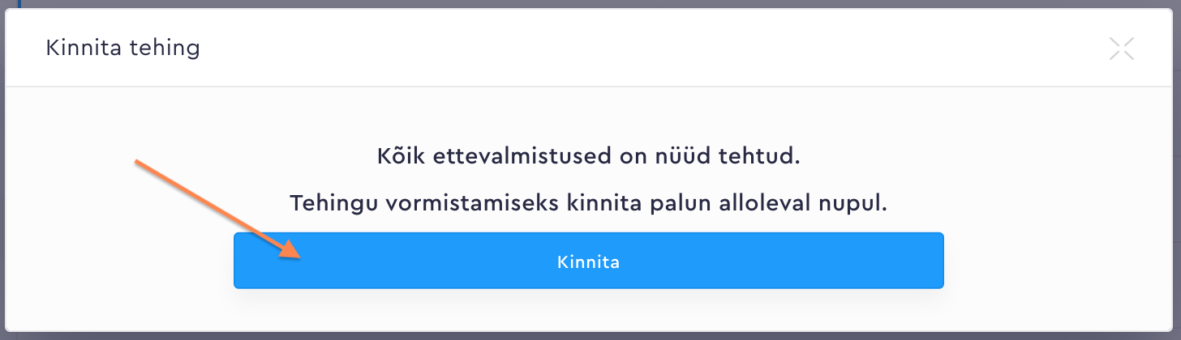Click the word 'Tehingu' in the second message line

click(x=326, y=202)
